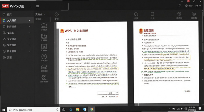Viewport: 204px width, 112px height.
Task: Click the Windows taskbar search box
Action: pos(34,110)
